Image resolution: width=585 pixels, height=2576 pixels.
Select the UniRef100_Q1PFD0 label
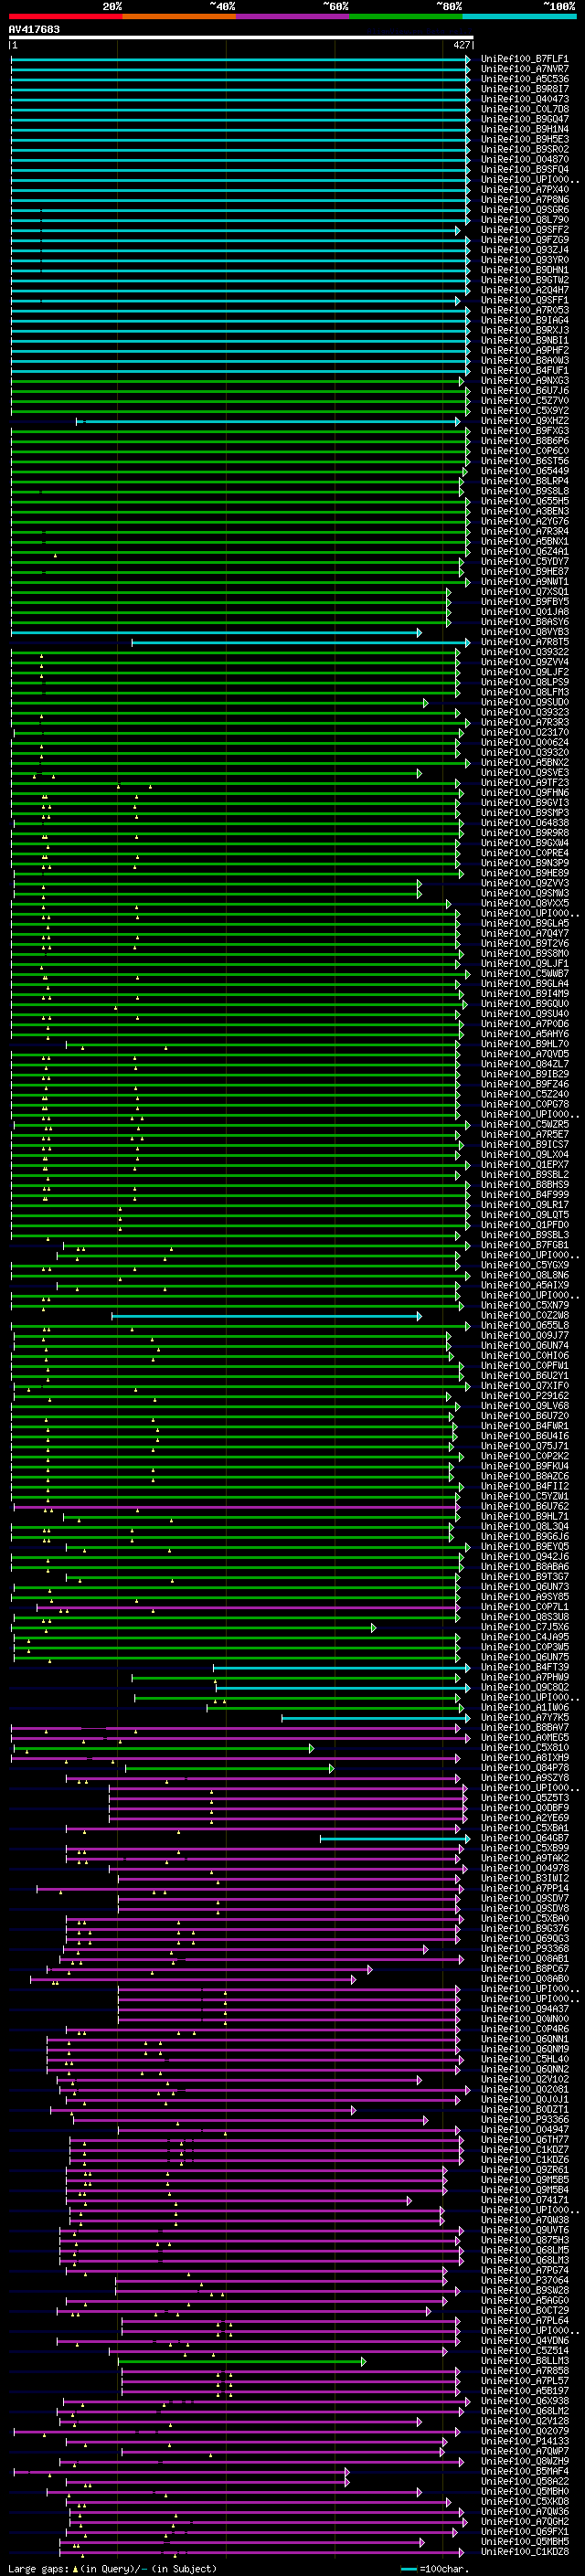click(x=524, y=1225)
